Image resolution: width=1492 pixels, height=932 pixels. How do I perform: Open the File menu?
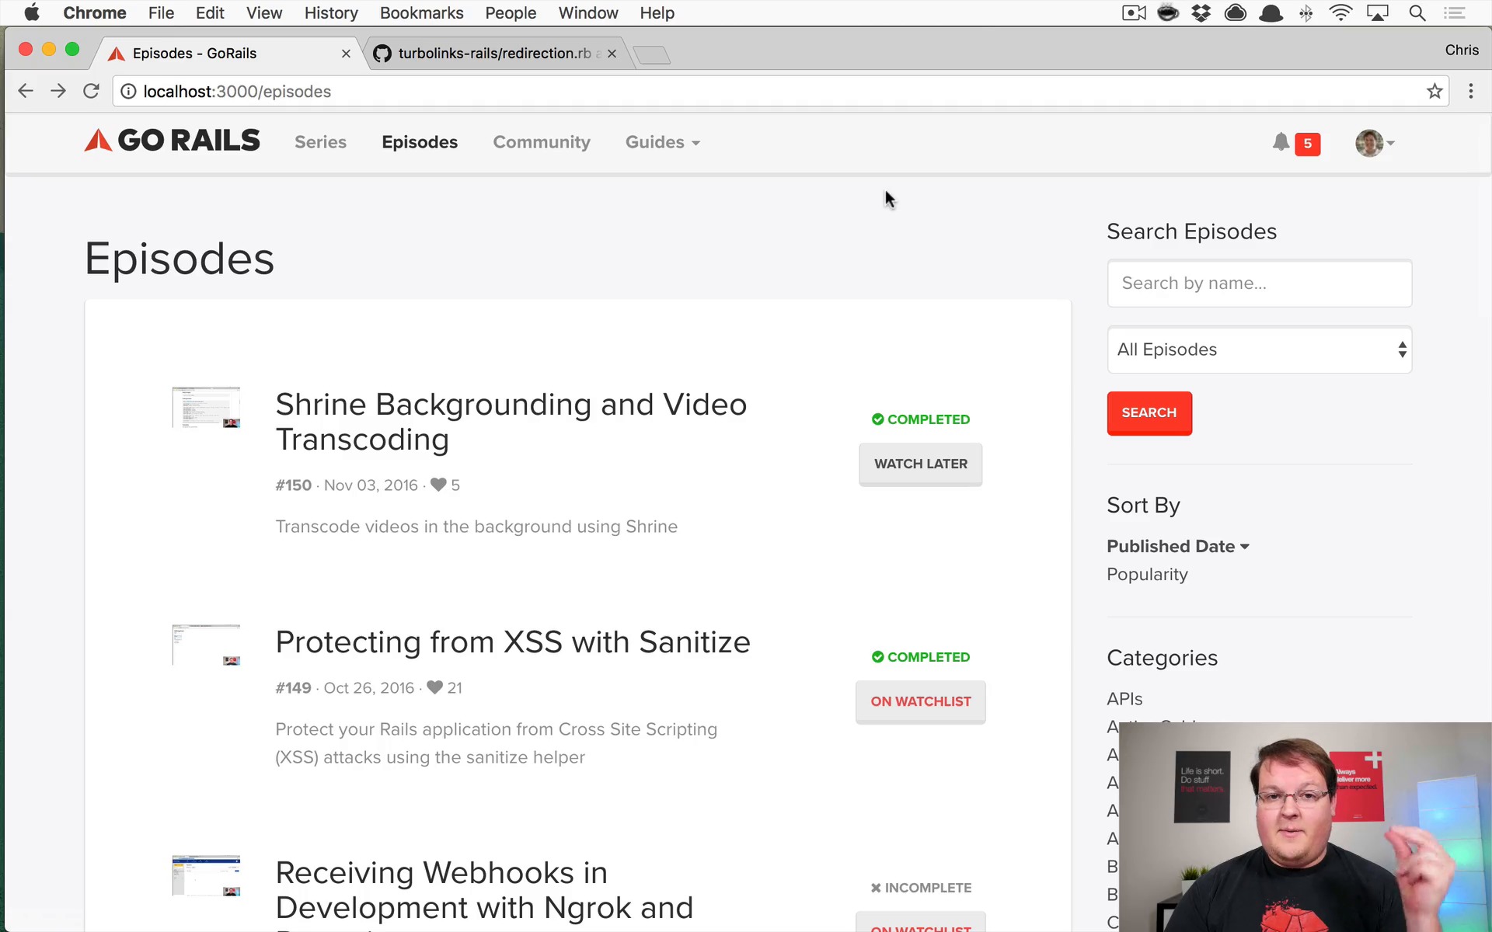161,13
